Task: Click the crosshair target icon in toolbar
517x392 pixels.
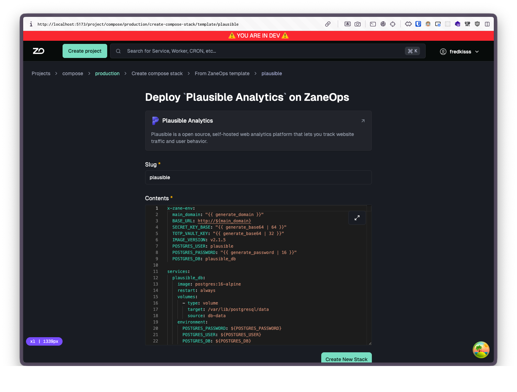Action: [393, 24]
